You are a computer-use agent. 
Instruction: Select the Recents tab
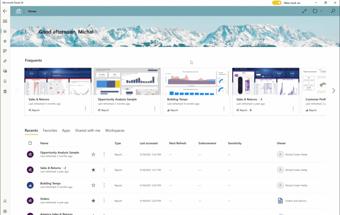tap(31, 130)
